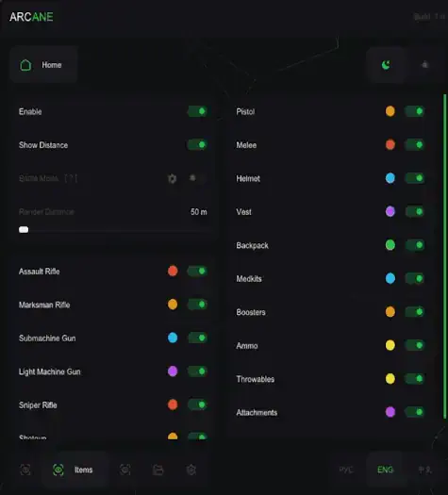Click the ARCANE logo
Viewport: 448px width, 495px height.
click(31, 17)
